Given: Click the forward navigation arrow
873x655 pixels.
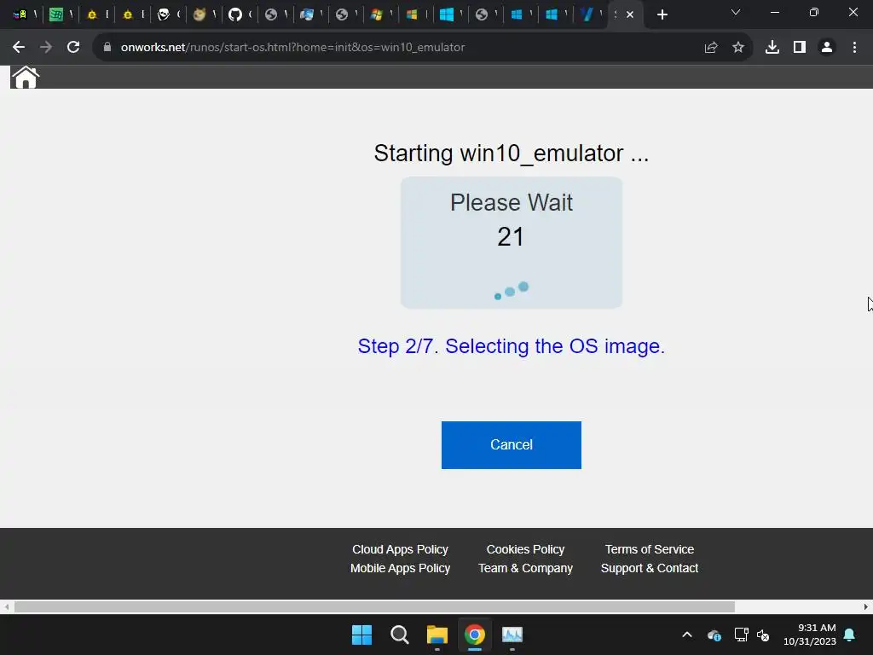Looking at the screenshot, I should (x=46, y=48).
